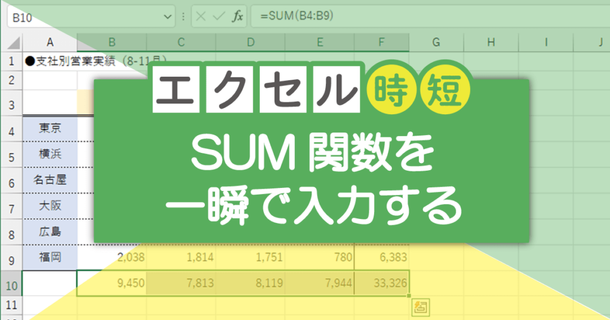Select the 名古屋 cell in column A
Viewport: 610px width, 320px height.
[x=49, y=181]
